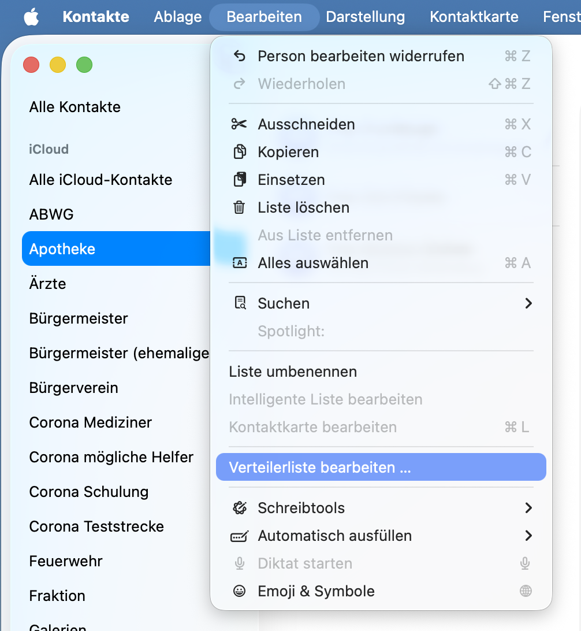
Task: Open the Darstellung menu
Action: point(365,17)
